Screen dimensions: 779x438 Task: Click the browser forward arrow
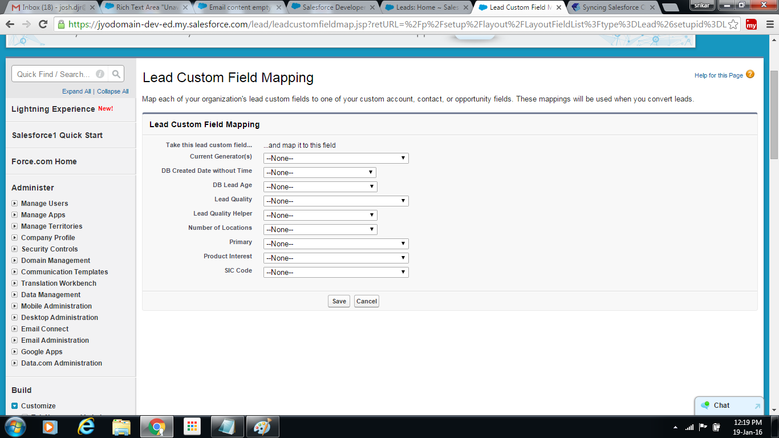click(x=27, y=25)
